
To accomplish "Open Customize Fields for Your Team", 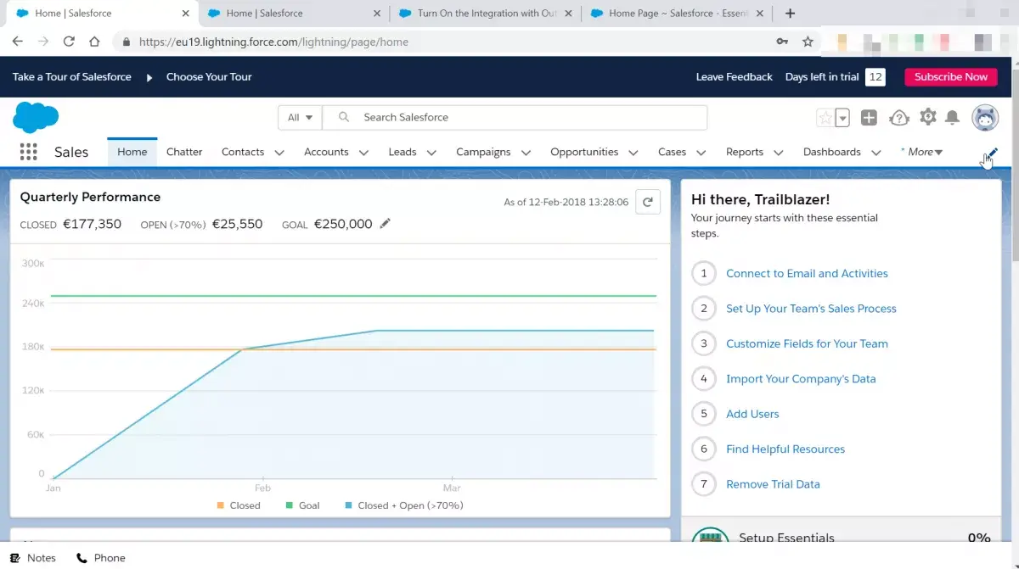I will (x=807, y=343).
